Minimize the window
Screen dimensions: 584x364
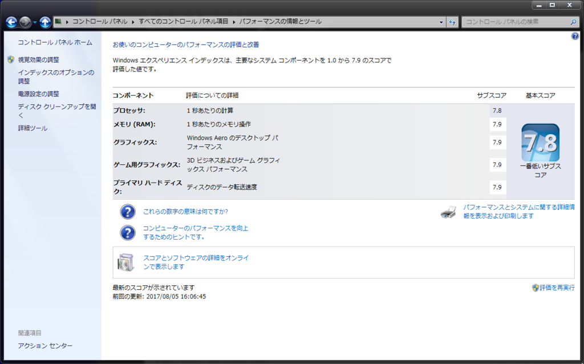coord(540,5)
